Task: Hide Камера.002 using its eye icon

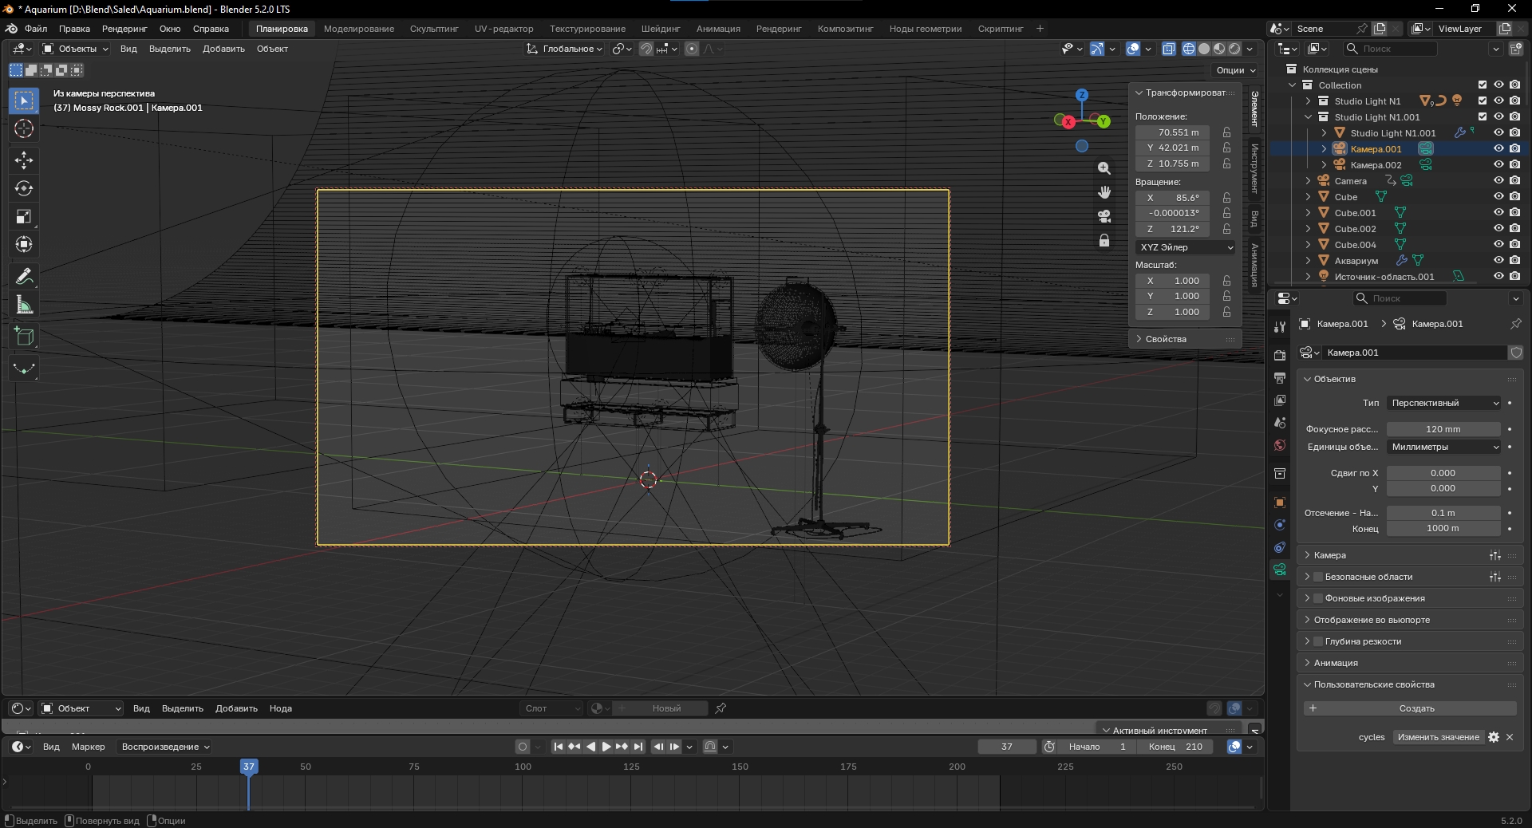Action: tap(1498, 164)
